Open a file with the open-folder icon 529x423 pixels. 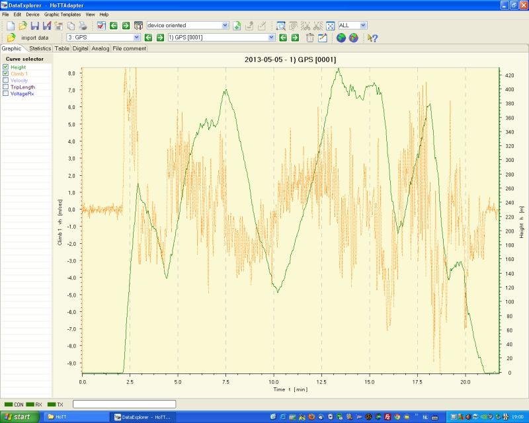(22, 26)
